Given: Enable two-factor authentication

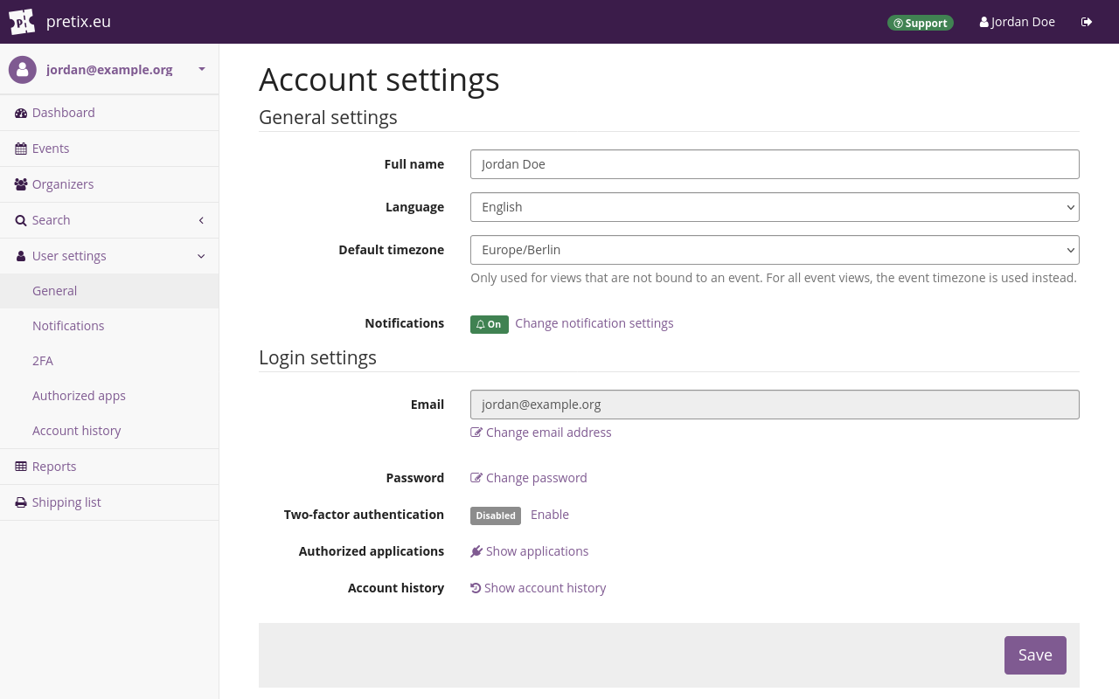Looking at the screenshot, I should [x=549, y=514].
